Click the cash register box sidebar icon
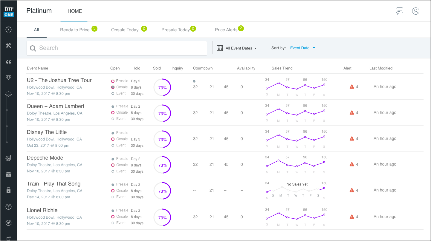Screen dimensions: 431x241 pyautogui.click(x=8, y=174)
